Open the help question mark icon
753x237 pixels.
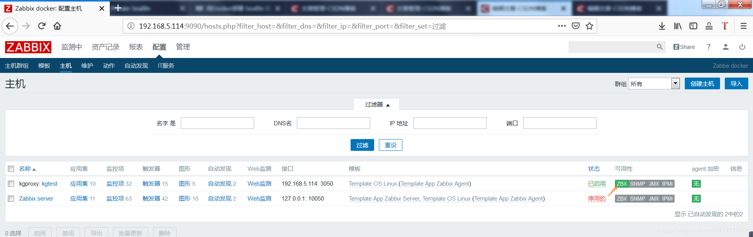(x=709, y=47)
